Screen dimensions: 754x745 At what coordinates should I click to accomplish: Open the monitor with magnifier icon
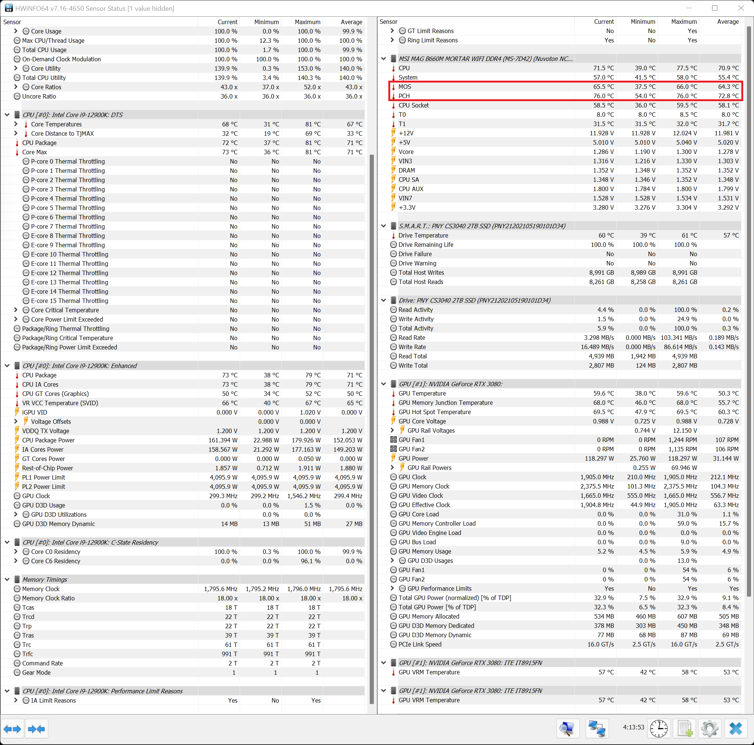567,729
